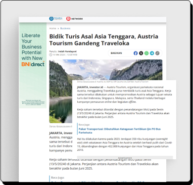Share article via Facebook icon
The image size is (193, 185).
point(136,53)
